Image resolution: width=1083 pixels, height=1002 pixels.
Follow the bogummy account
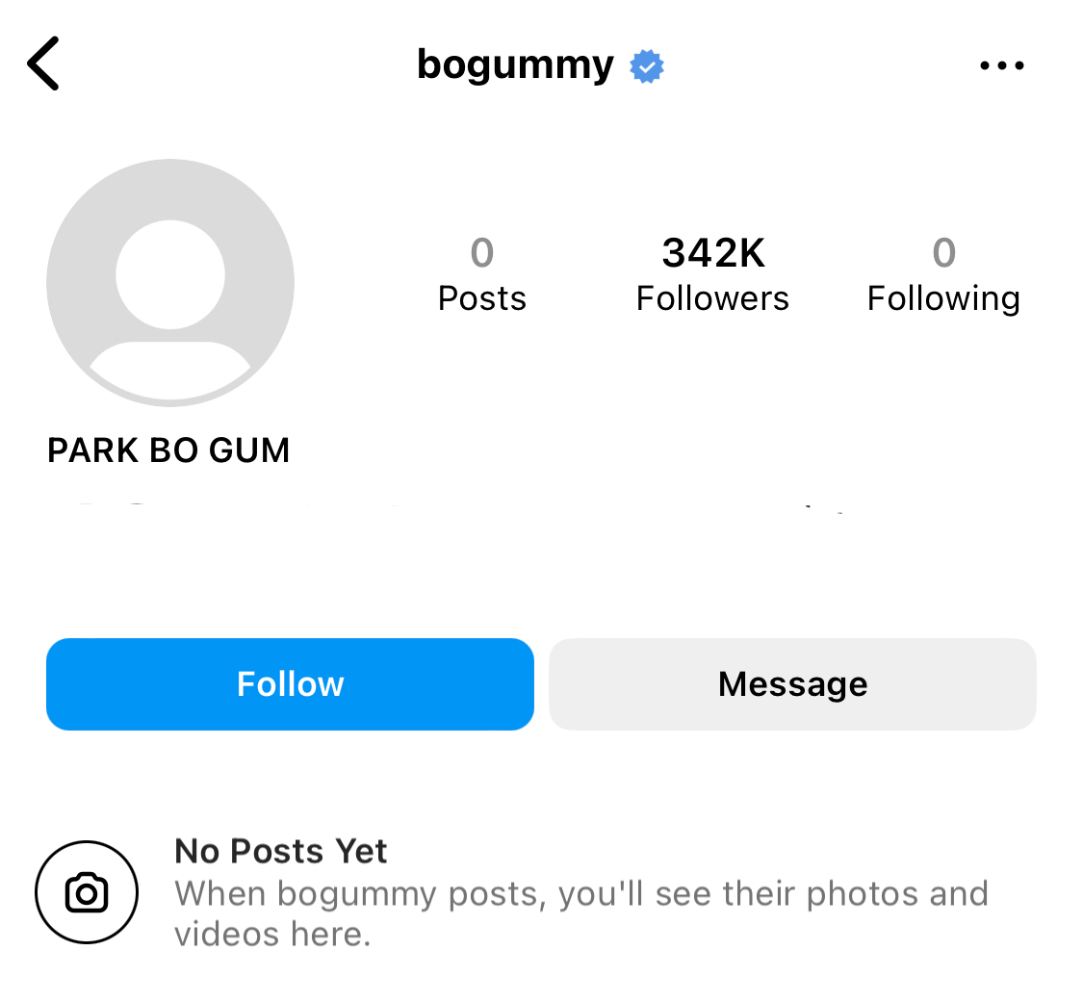point(290,683)
